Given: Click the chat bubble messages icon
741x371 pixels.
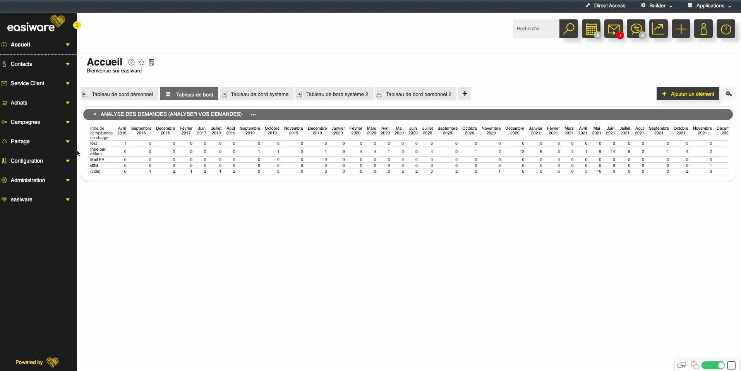Looking at the screenshot, I should [636, 29].
